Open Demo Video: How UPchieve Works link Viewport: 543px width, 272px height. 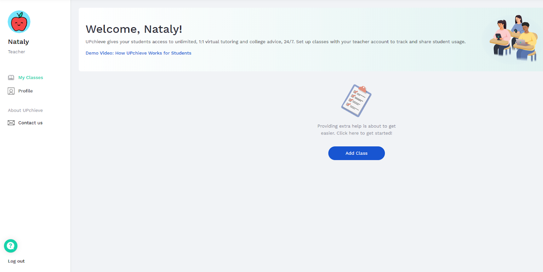[x=138, y=53]
